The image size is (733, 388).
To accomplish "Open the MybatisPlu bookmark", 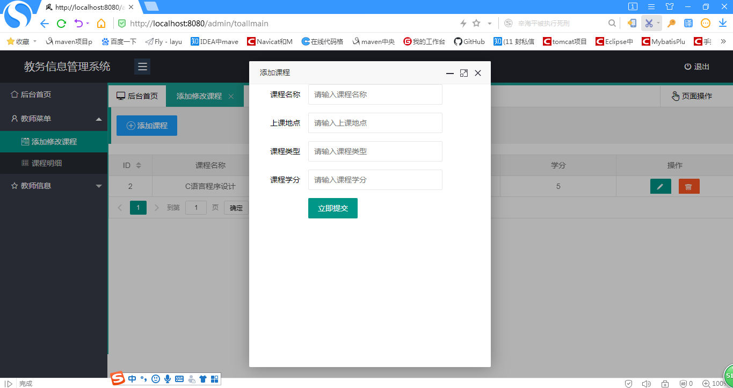I will 664,41.
